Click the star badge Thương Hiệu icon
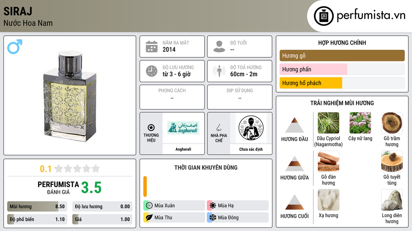 pos(151,128)
